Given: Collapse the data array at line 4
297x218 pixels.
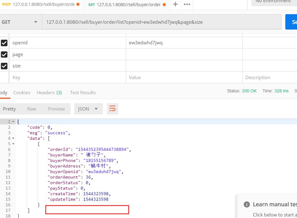Looking at the screenshot, I should (x=13, y=138).
